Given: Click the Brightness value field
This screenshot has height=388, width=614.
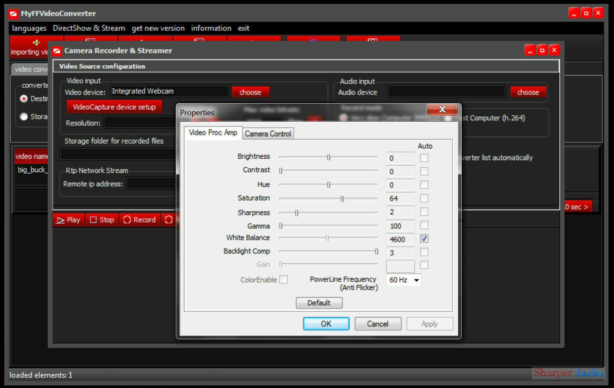Looking at the screenshot, I should tap(400, 158).
